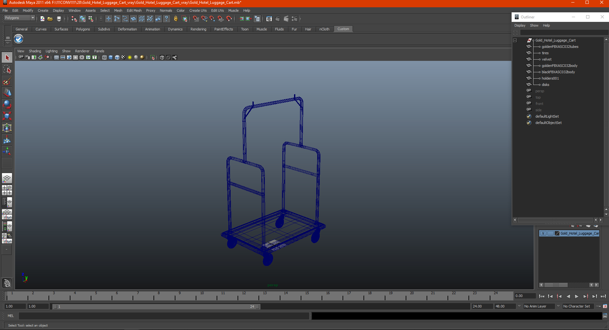This screenshot has width=609, height=330.
Task: Choose the Soft Modification tool
Action: click(7, 139)
